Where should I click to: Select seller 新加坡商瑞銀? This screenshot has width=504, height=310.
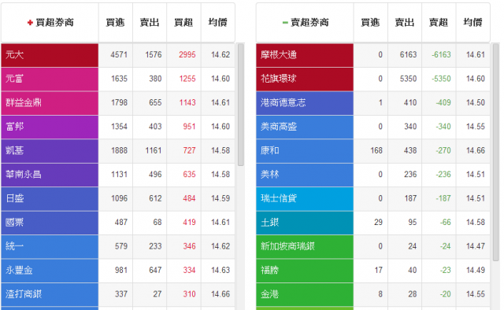(305, 246)
